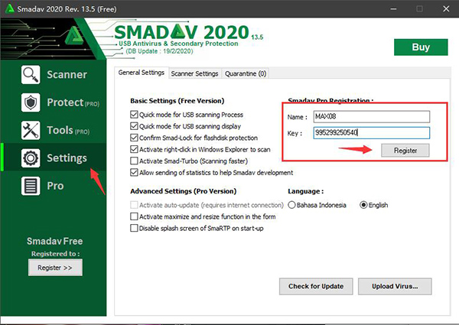Enable Activate Smad-Turbo scanning faster
The height and width of the screenshot is (325, 459).
pos(134,161)
